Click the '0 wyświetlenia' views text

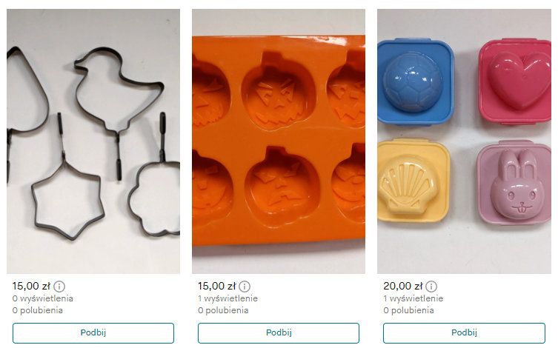click(43, 298)
